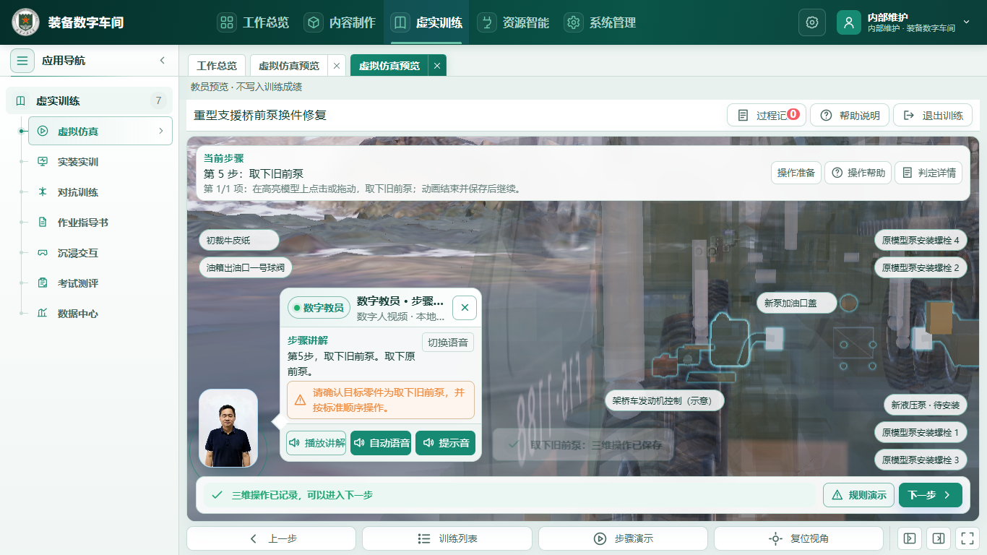Screen dimensions: 987x555
Task: Click the 下一步 next step button
Action: [930, 495]
